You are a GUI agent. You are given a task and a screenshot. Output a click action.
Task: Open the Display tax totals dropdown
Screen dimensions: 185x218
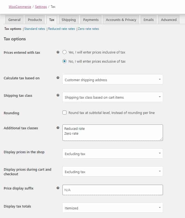113,208
